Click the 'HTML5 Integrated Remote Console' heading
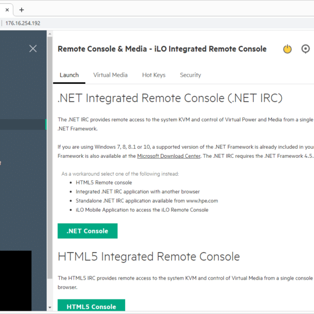Screen dimensions: 314x314 pos(149,257)
